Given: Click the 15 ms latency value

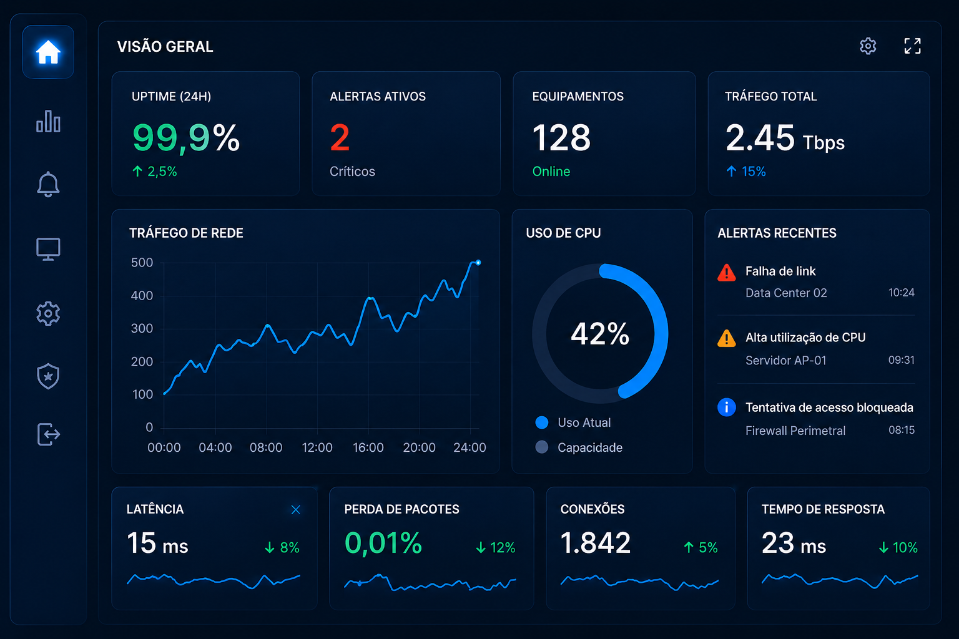Looking at the screenshot, I should 157,544.
